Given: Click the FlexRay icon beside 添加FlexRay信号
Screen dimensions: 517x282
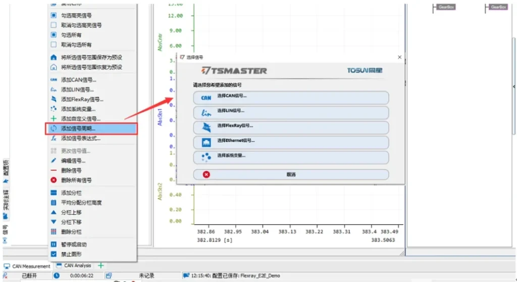Looking at the screenshot, I should pos(54,99).
